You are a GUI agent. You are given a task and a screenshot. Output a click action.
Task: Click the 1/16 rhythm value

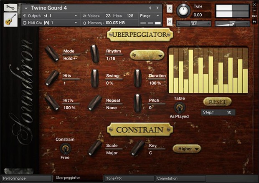coord(111,58)
